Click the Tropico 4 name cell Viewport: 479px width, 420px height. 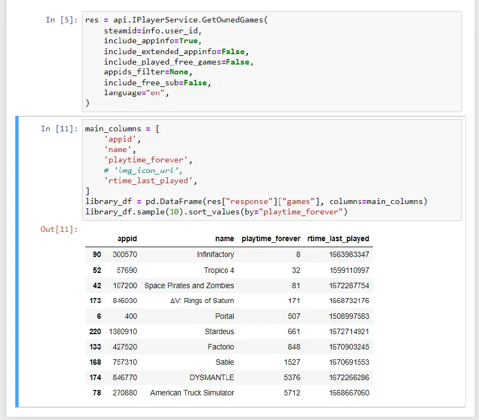[218, 270]
